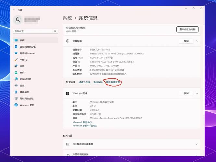Viewport: 216px width, 162px height.
Task: Click 64 位操作系统 system type value
Action: pos(107,70)
